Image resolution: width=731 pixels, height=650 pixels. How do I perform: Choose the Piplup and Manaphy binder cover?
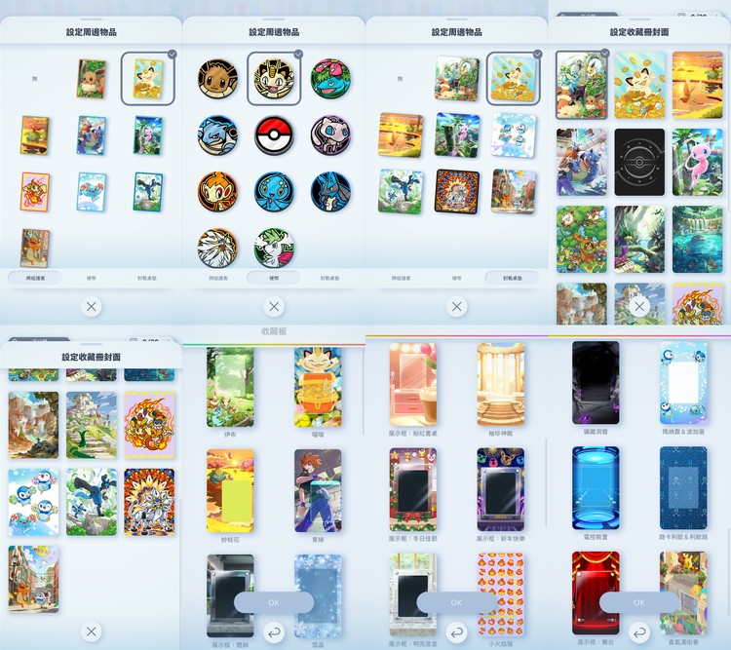click(x=33, y=502)
